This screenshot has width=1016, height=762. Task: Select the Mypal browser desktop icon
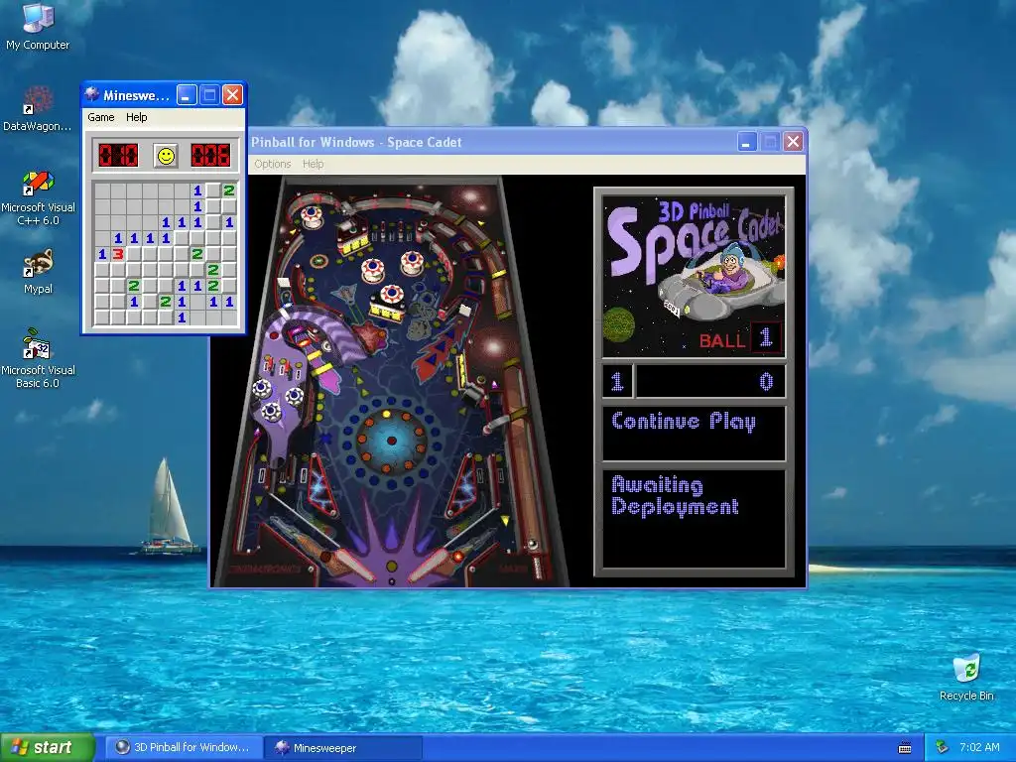pyautogui.click(x=38, y=271)
